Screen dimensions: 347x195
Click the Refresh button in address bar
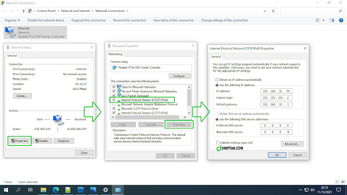pos(273,11)
